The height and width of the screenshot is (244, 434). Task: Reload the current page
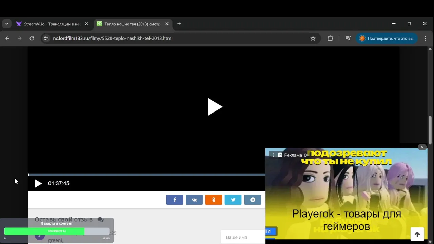pyautogui.click(x=32, y=38)
